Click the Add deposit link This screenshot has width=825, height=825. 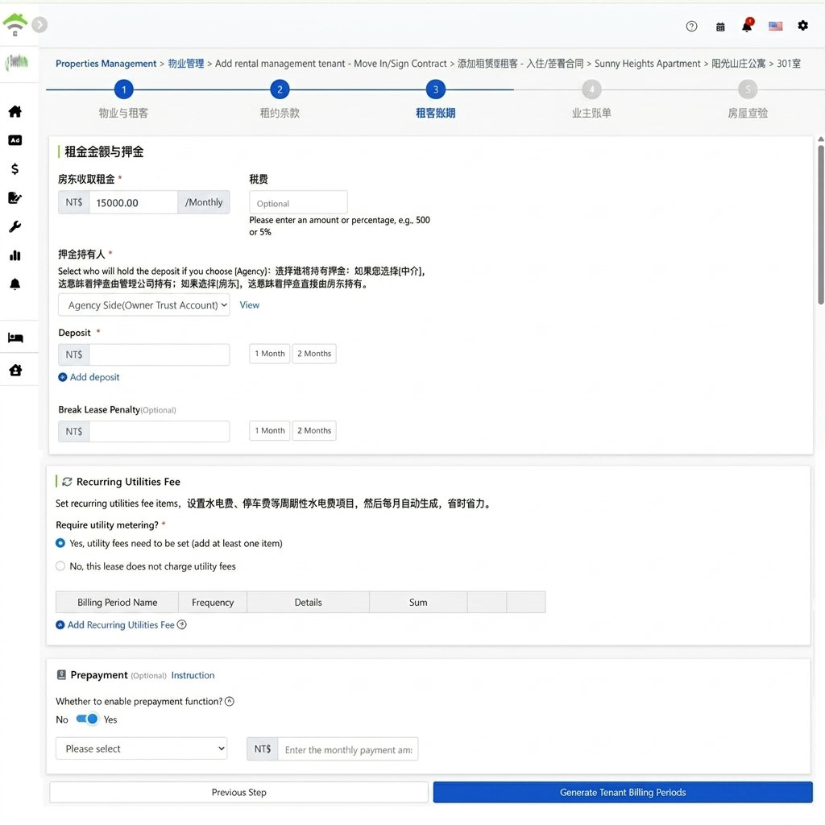coord(95,377)
